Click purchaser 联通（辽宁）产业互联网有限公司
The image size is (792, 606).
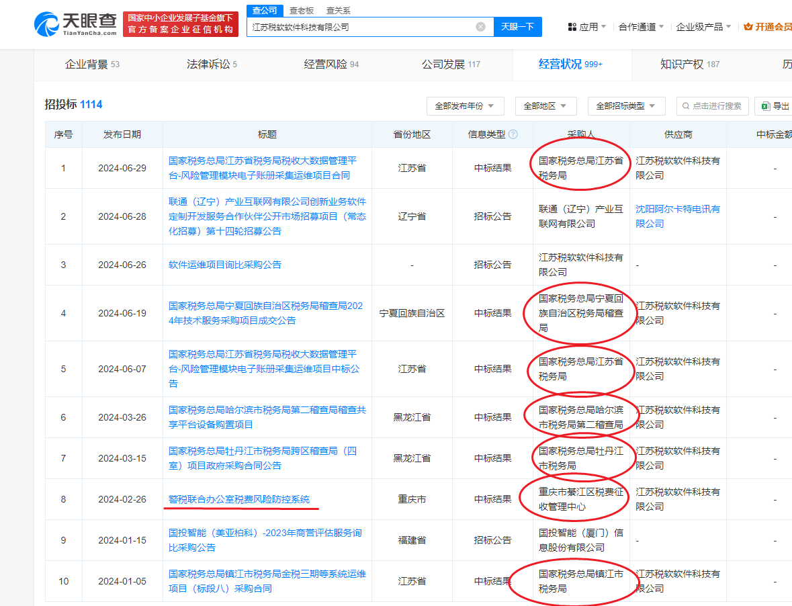[581, 216]
